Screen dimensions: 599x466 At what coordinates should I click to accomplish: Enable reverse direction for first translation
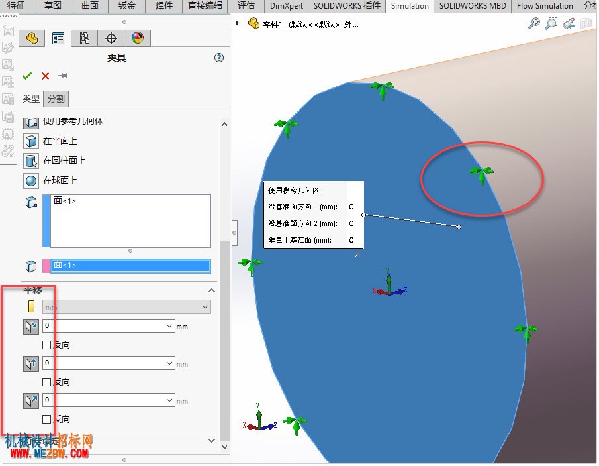click(46, 345)
